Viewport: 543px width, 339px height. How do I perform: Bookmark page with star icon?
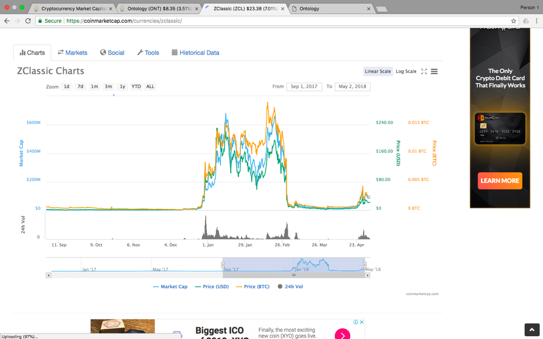click(x=513, y=21)
